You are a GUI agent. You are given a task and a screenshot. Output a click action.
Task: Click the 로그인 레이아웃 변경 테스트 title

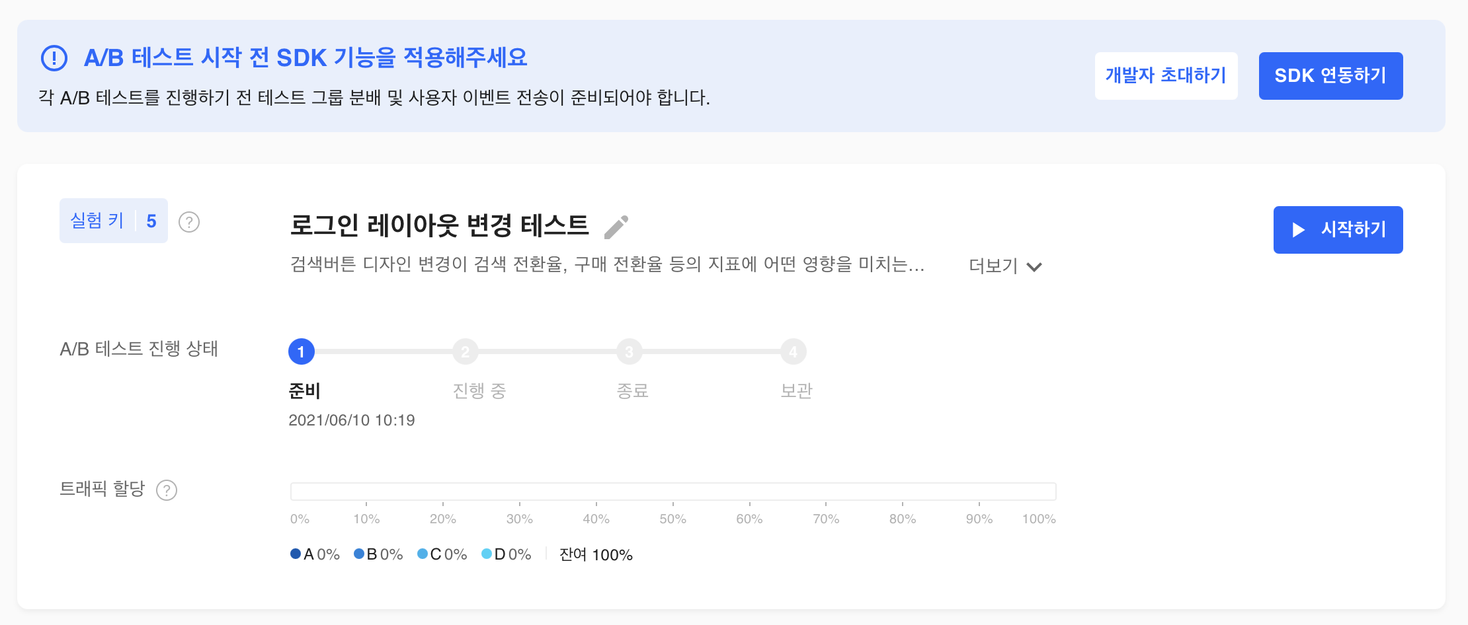(439, 225)
